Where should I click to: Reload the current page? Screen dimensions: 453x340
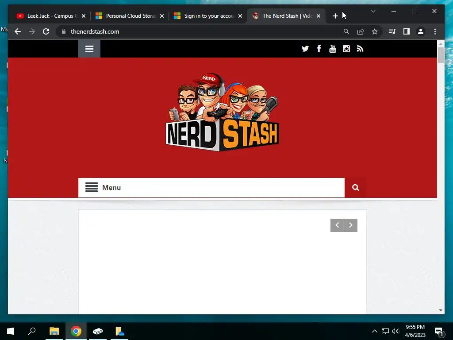(x=46, y=31)
